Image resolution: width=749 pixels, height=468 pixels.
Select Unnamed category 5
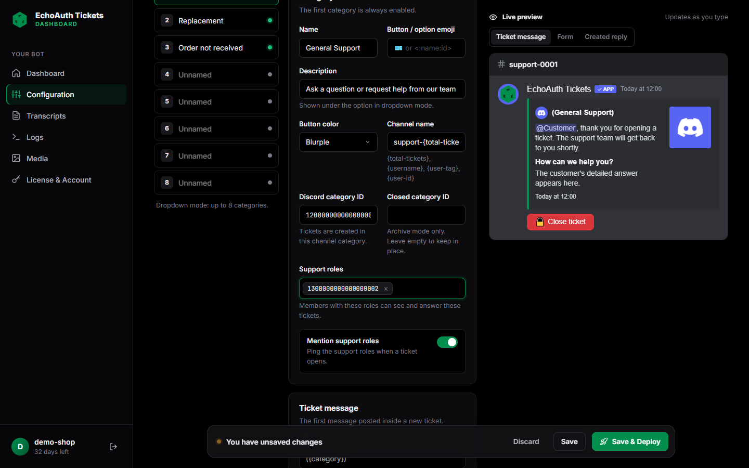[216, 101]
